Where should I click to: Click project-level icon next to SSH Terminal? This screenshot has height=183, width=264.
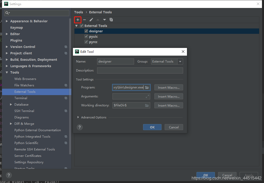click(66, 111)
